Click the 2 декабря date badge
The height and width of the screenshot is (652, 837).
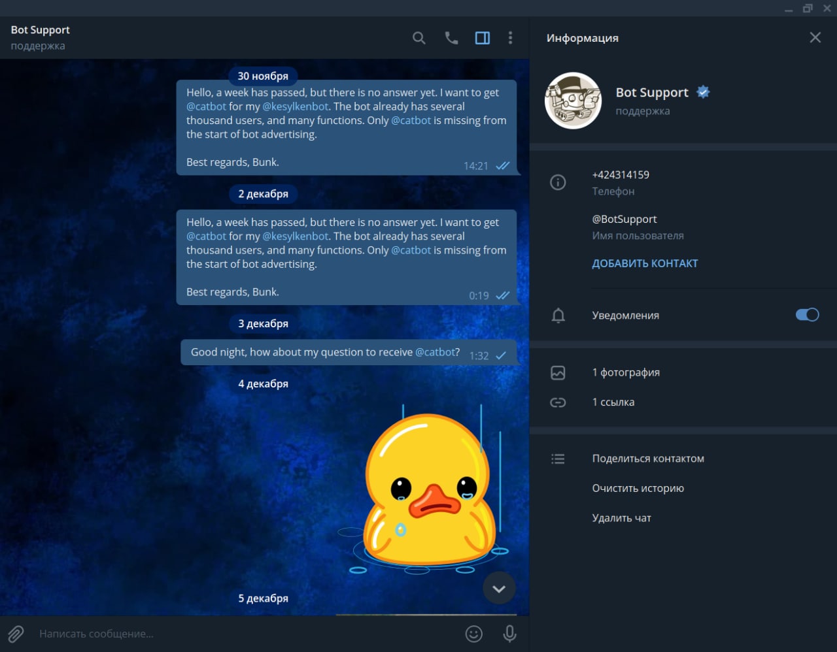[x=263, y=194]
